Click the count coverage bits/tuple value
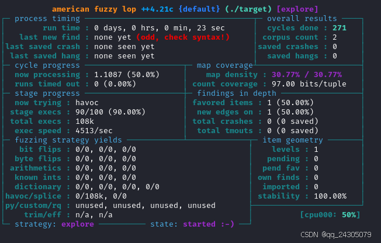 pos(309,84)
